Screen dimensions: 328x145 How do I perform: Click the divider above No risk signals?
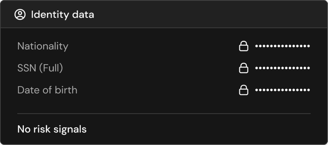164,113
